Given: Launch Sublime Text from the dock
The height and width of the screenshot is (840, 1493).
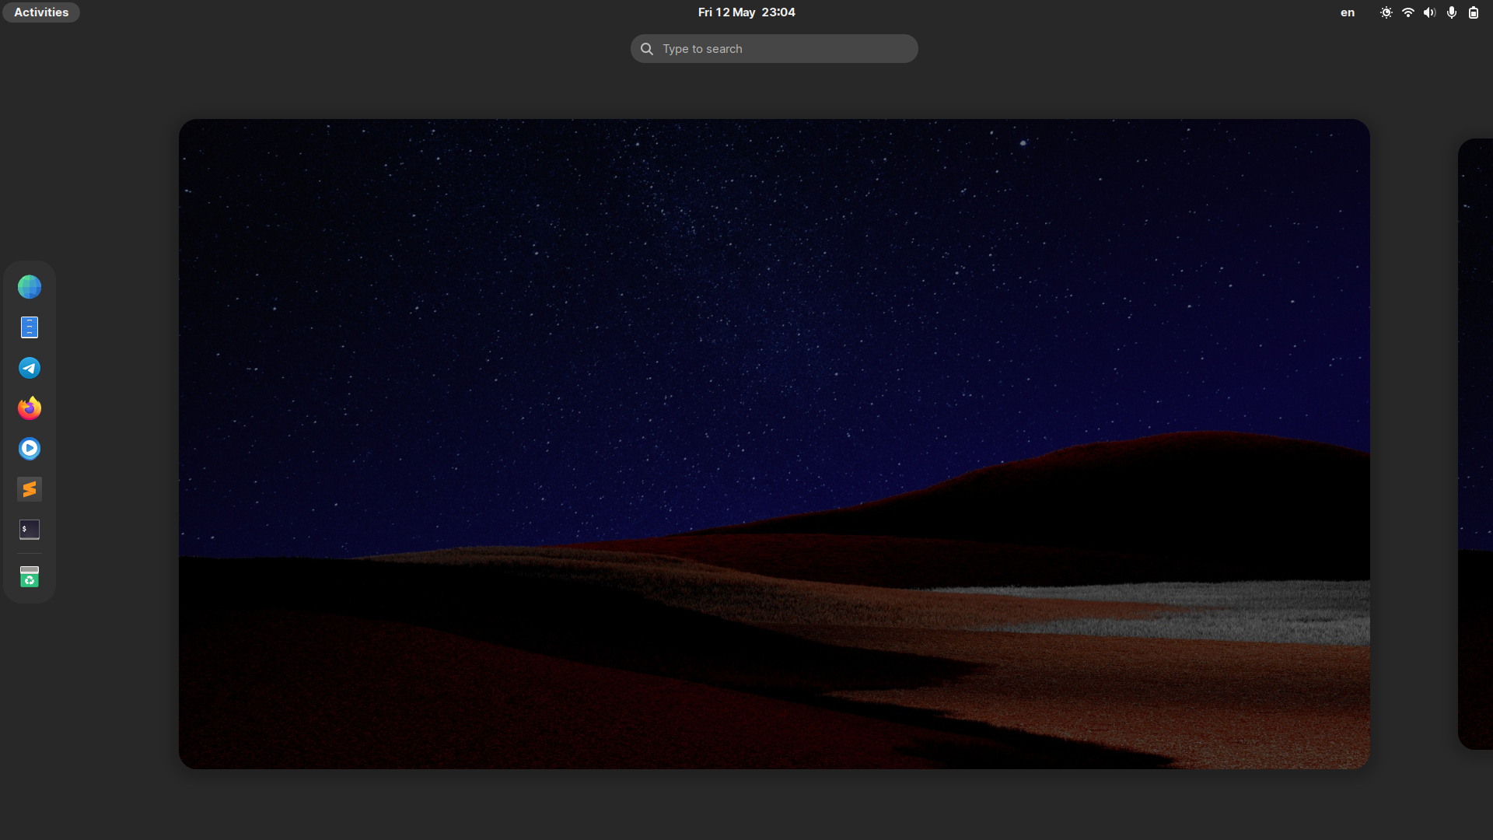Looking at the screenshot, I should pos(30,489).
